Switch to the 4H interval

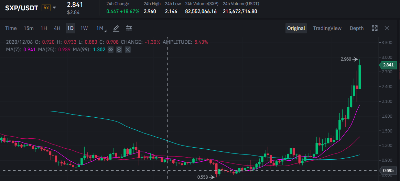point(57,28)
